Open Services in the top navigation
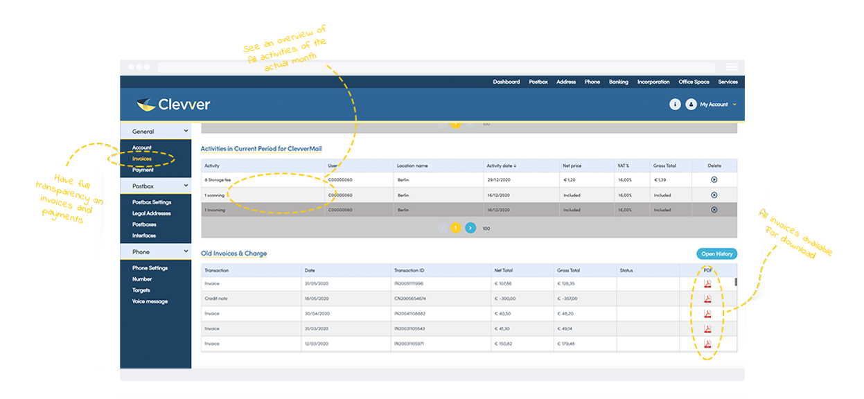The image size is (864, 399). 728,82
